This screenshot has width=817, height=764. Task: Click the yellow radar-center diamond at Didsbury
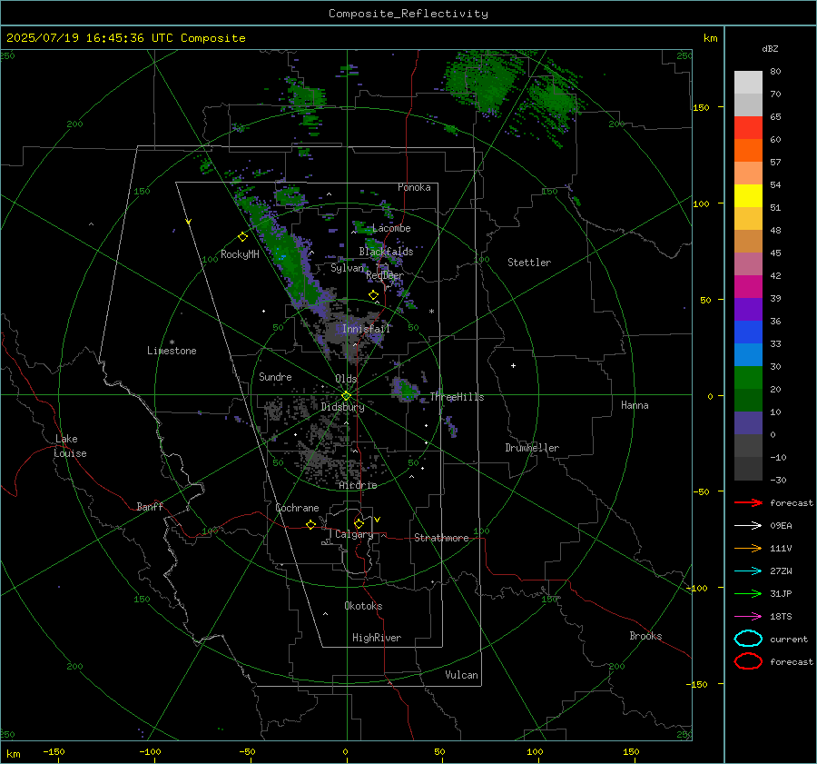pos(346,395)
